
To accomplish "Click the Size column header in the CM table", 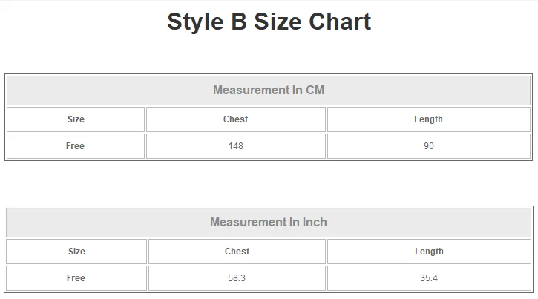I will coord(76,119).
